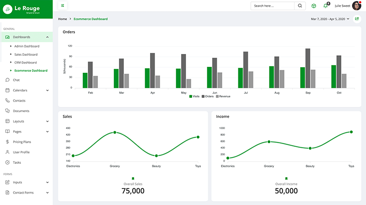Screen dimensions: 366x205
Task: Click the Home breadcrumb link
Action: (62, 19)
